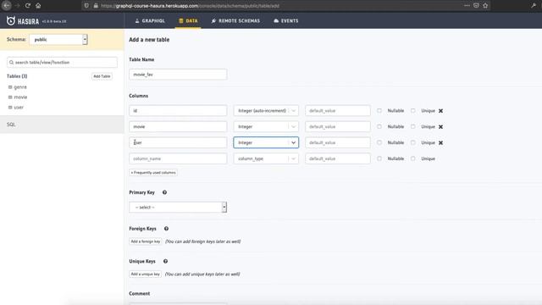This screenshot has height=305, width=542.
Task: Toggle Unique for user column
Action: 412,142
